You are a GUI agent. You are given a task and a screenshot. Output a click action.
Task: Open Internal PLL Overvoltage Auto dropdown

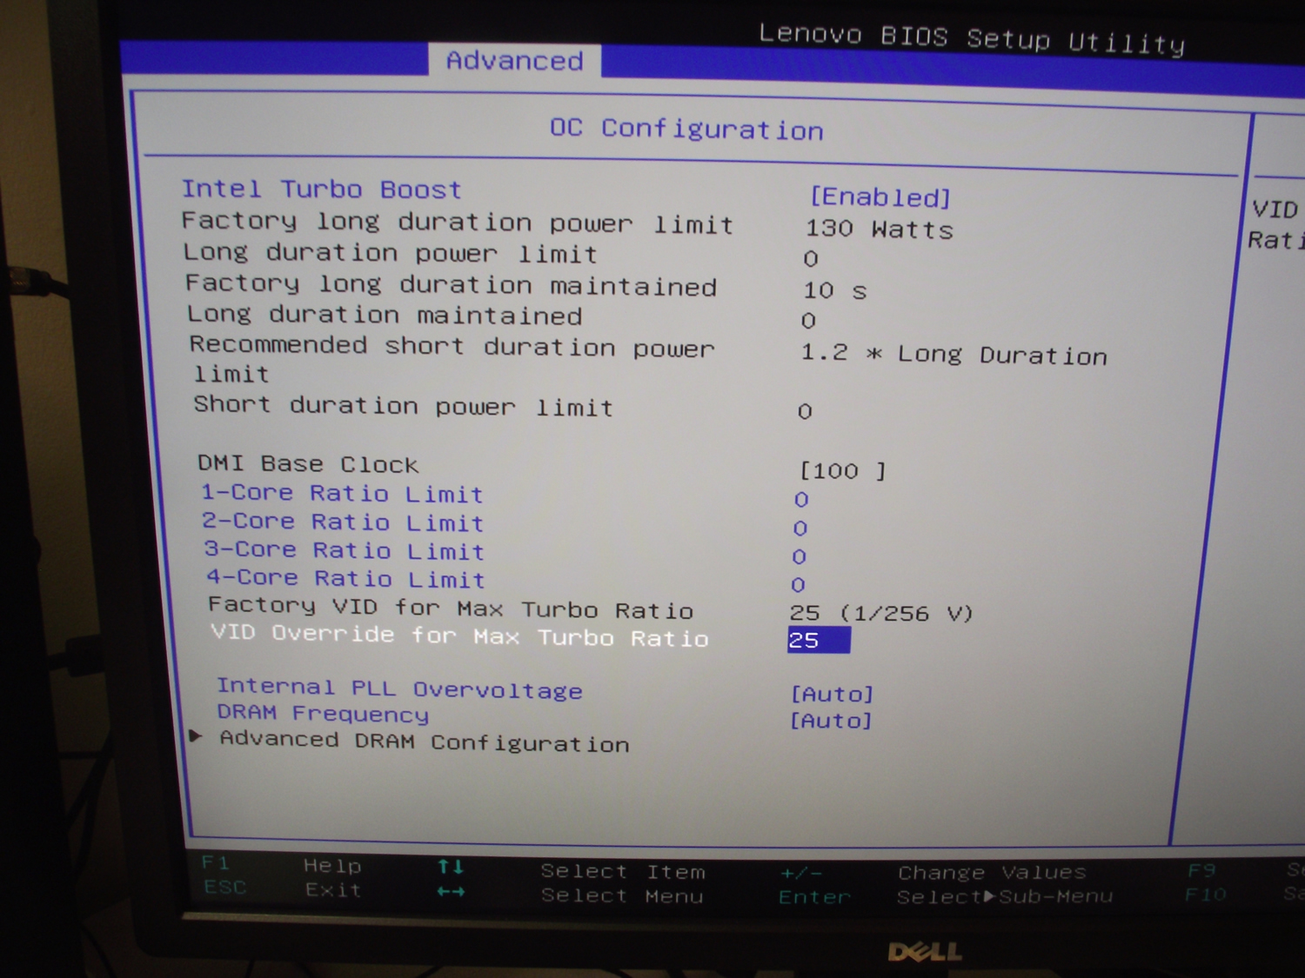point(832,694)
